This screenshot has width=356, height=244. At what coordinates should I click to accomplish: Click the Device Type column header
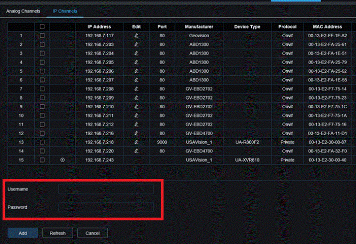(247, 26)
